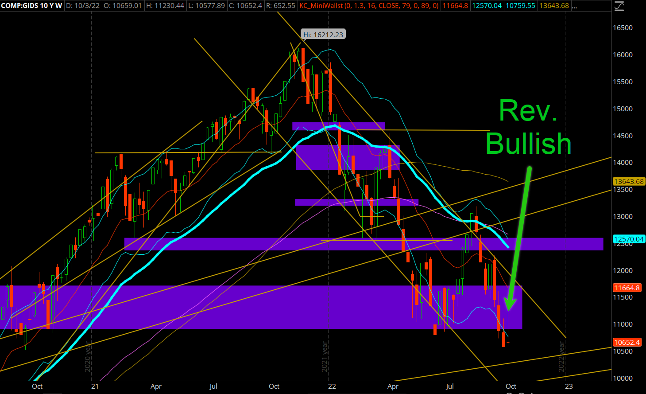The image size is (646, 394).
Task: Click the yellow 13643.68 price axis tag
Action: tap(629, 182)
